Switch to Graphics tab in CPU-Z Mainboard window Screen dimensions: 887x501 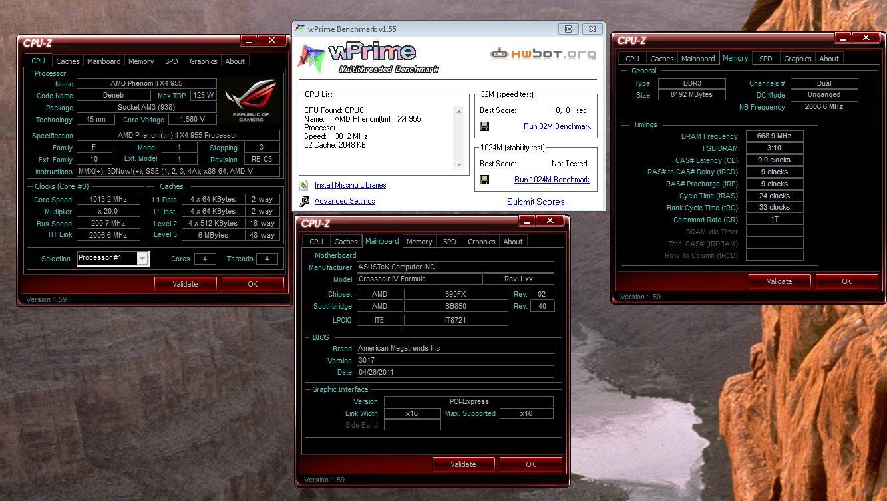coord(481,242)
